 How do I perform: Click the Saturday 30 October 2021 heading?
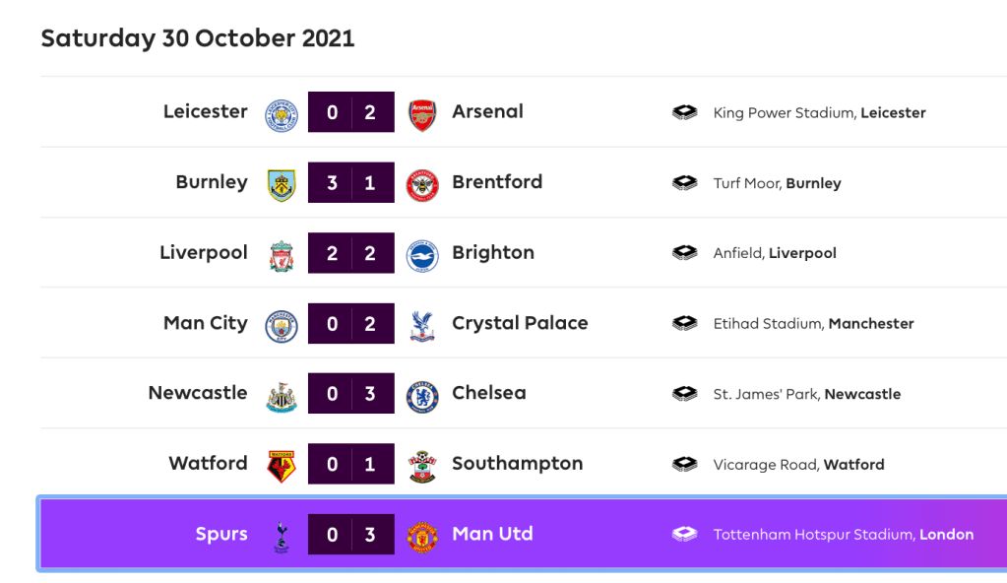pyautogui.click(x=197, y=38)
